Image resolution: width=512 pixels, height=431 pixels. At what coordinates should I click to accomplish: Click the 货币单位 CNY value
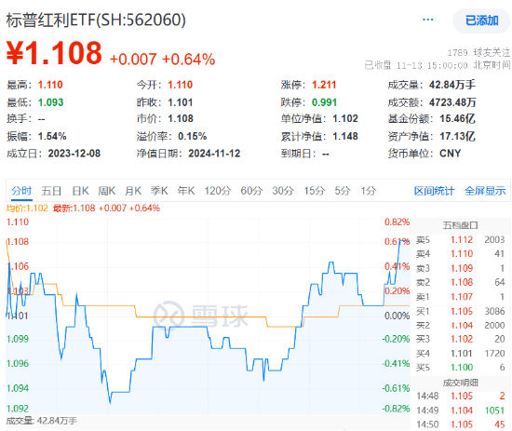451,154
